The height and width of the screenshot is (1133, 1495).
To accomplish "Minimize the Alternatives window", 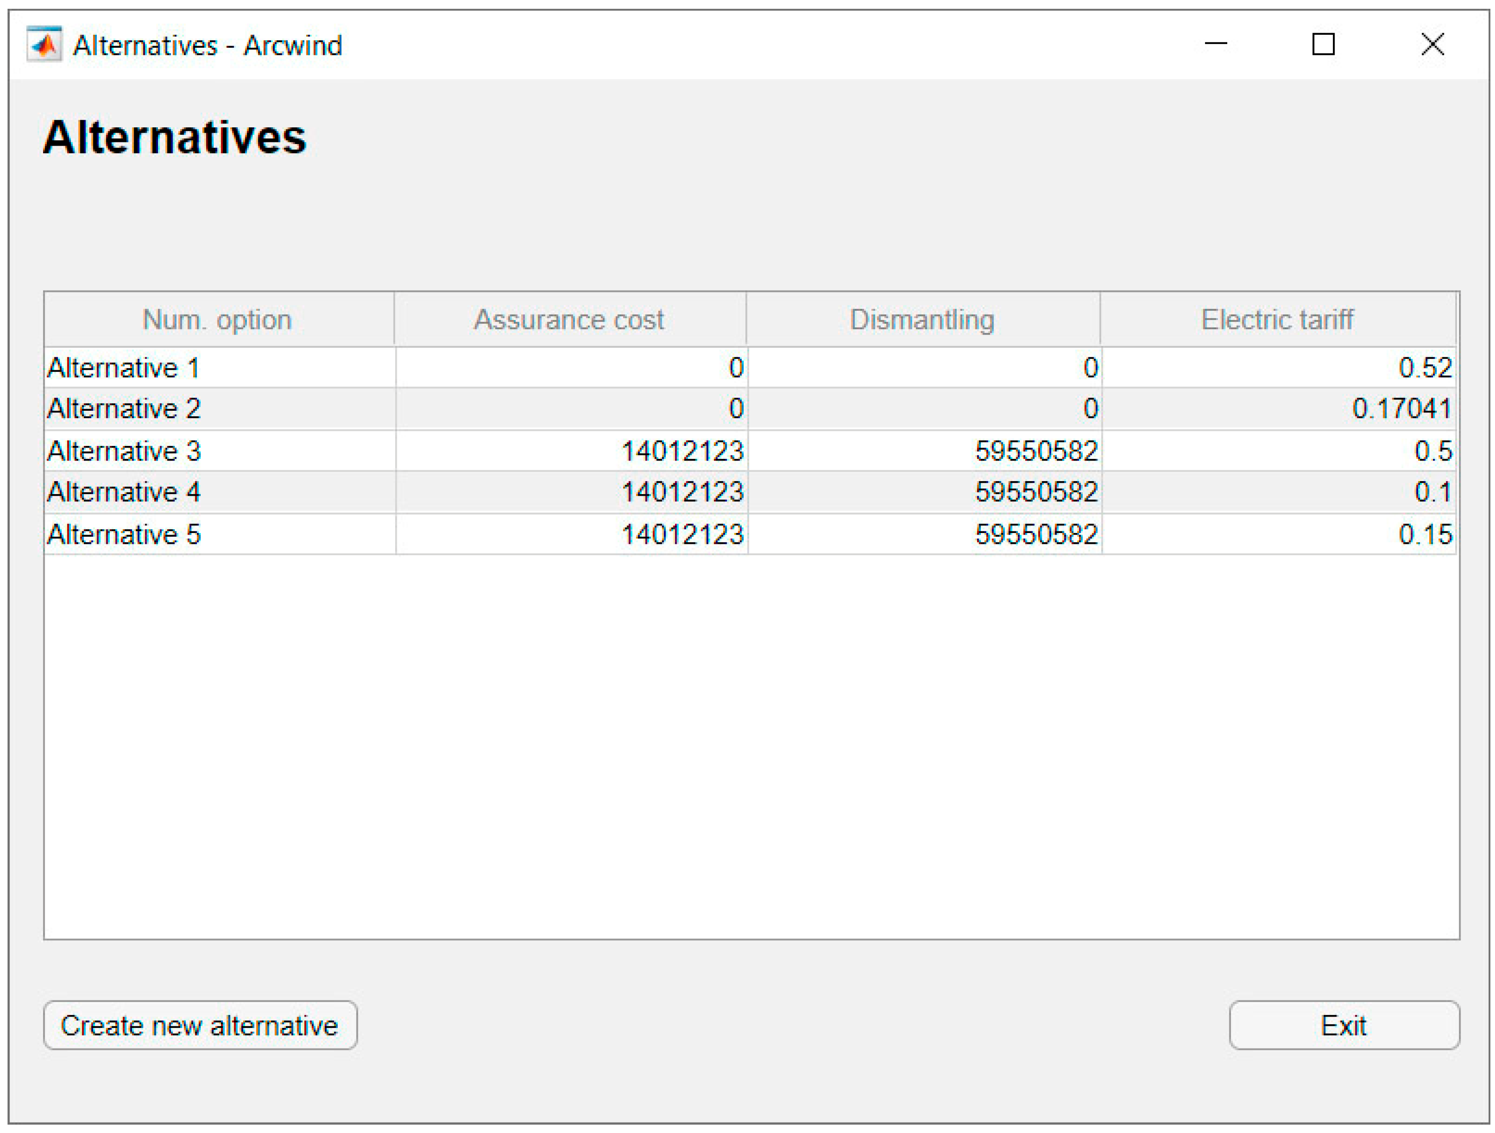I will point(1215,44).
